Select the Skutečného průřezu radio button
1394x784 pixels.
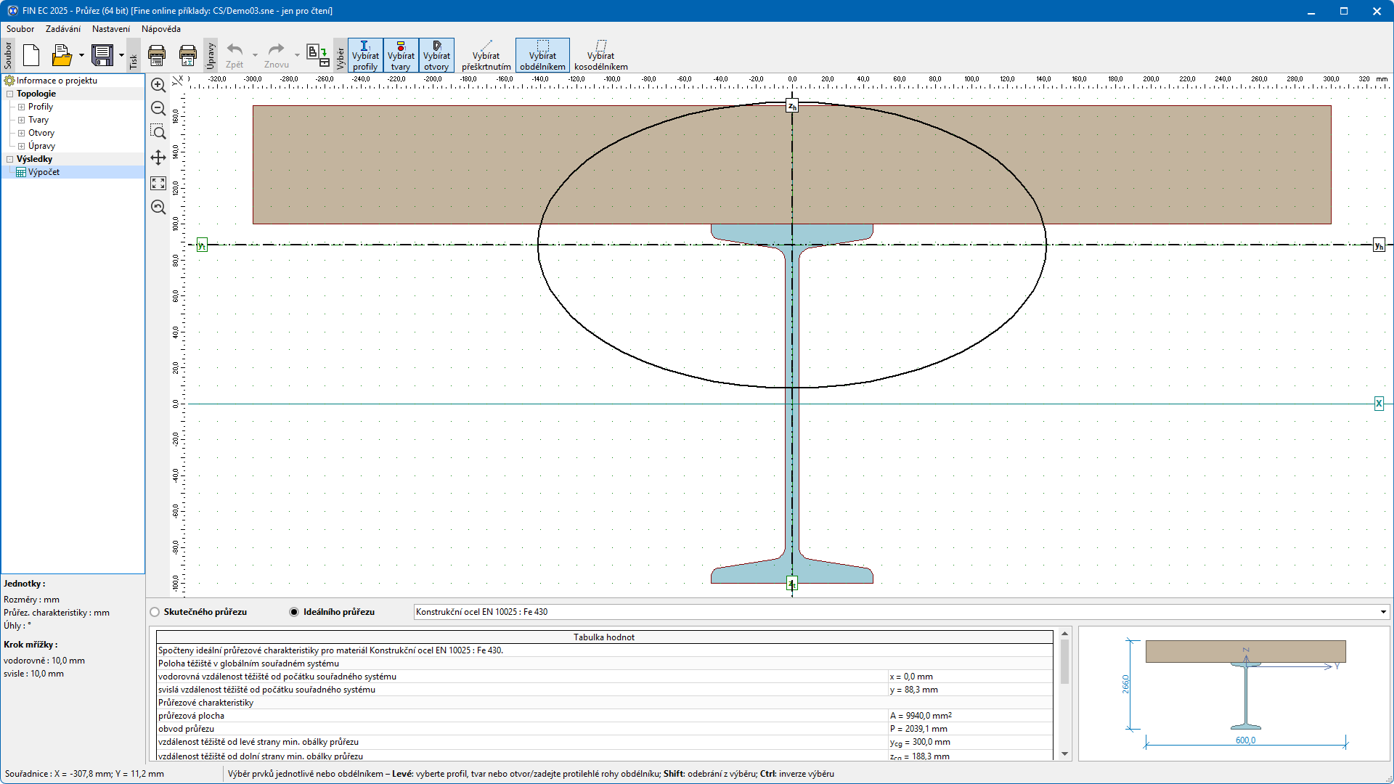(x=155, y=612)
